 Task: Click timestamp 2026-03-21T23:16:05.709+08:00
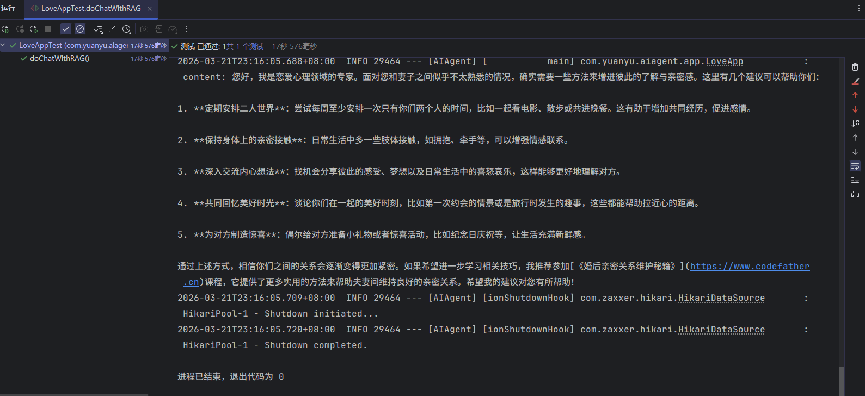coord(256,298)
